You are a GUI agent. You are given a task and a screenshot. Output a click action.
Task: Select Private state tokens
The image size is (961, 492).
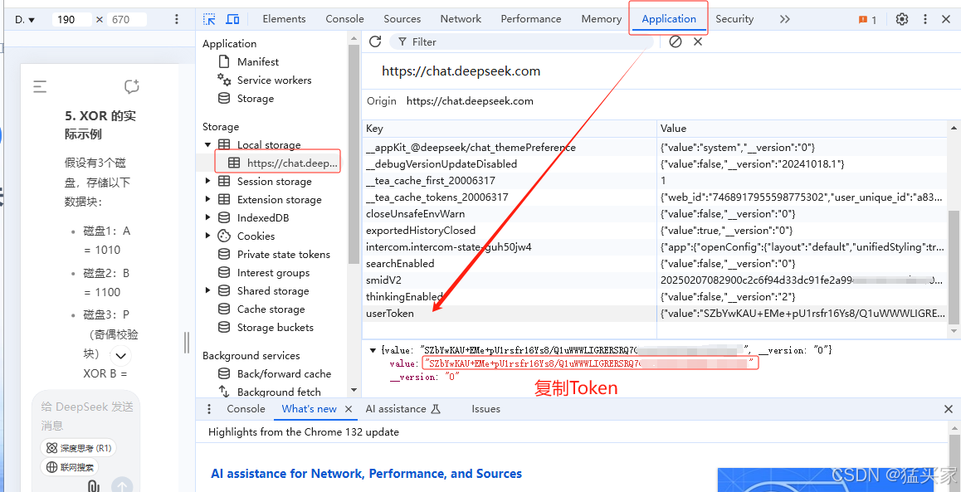283,254
